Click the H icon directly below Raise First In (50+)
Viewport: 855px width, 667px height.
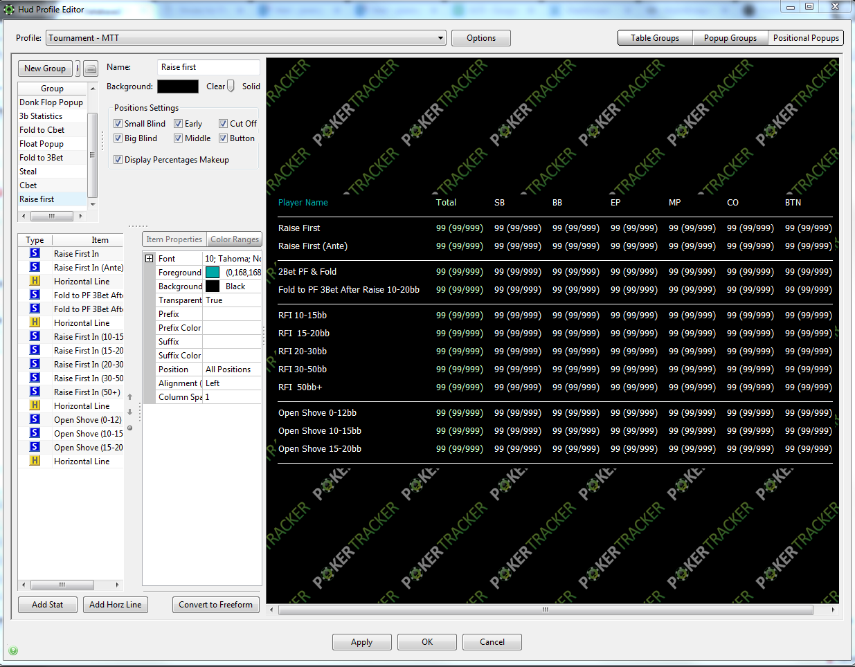click(35, 405)
